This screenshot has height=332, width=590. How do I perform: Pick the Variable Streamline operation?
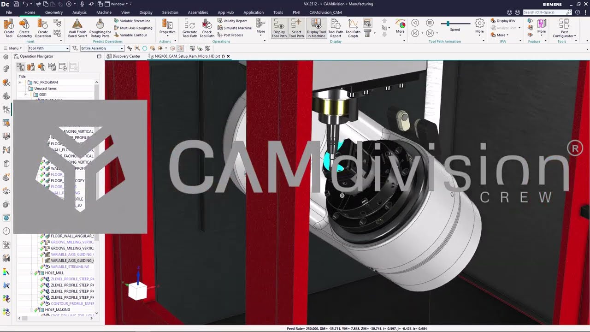pos(132,21)
